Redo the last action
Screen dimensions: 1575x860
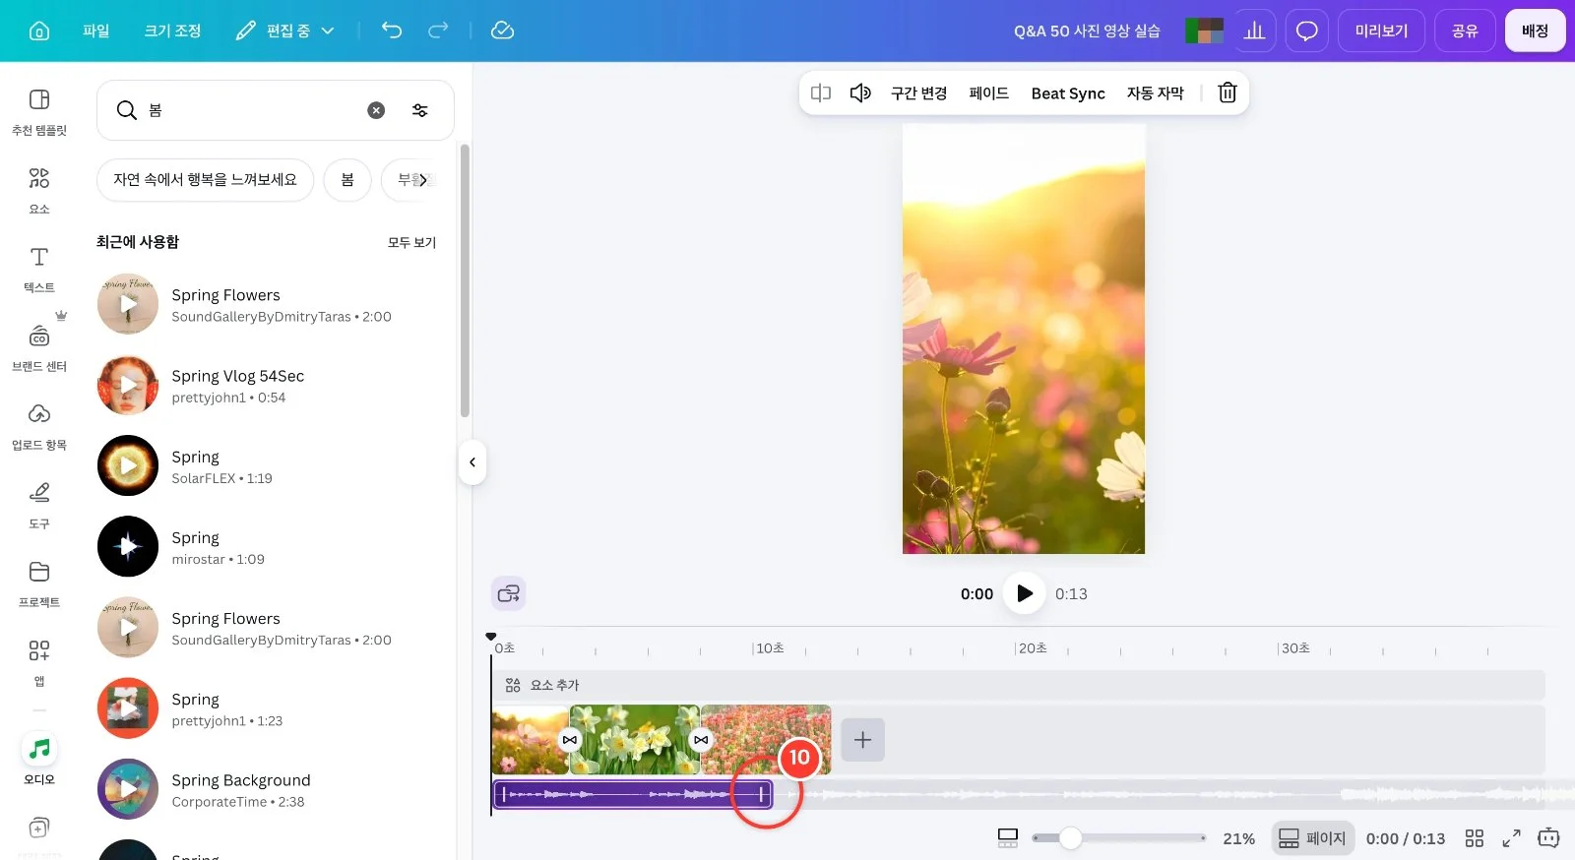(438, 31)
